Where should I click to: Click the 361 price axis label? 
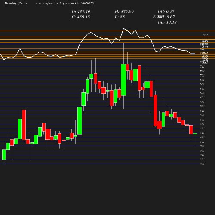(202, 150)
